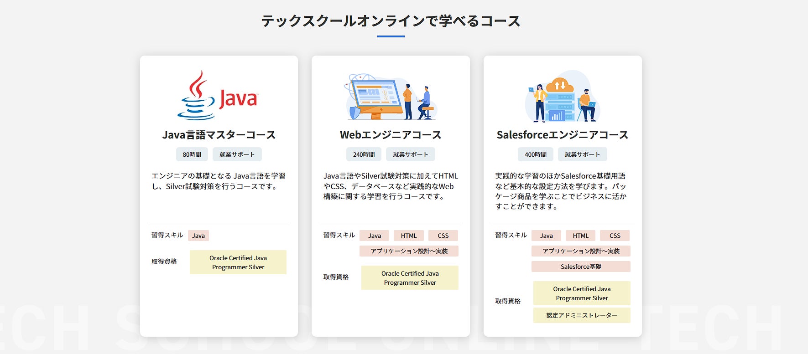Click 習得スキル label in Webエンジニアコース card

point(339,235)
